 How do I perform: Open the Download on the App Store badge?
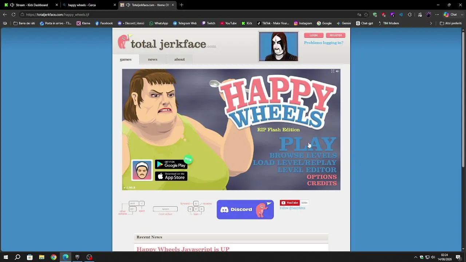pos(171,176)
